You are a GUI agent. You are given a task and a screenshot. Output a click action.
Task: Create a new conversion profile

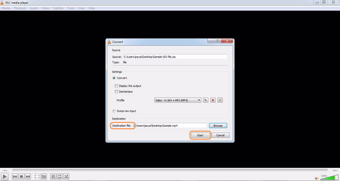point(220,100)
